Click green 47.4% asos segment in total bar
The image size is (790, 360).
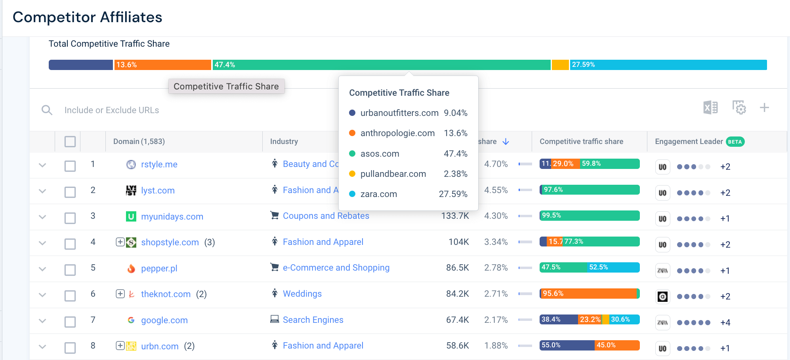click(382, 65)
